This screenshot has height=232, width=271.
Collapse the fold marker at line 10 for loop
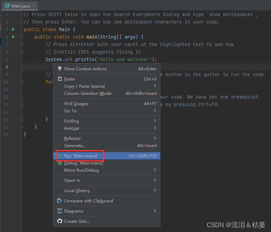tap(22, 82)
